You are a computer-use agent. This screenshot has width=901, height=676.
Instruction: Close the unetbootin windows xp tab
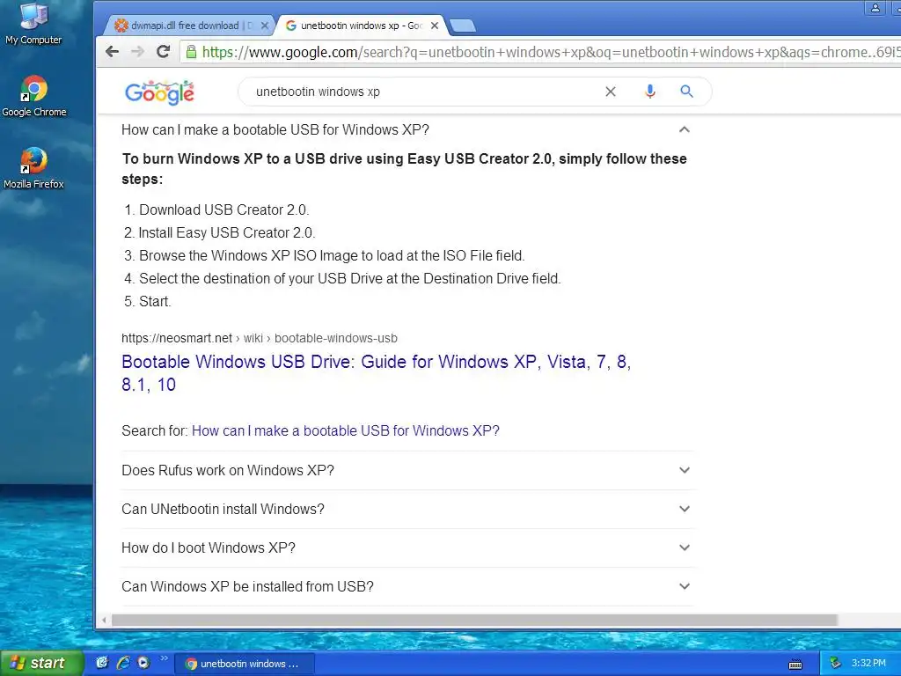(435, 26)
